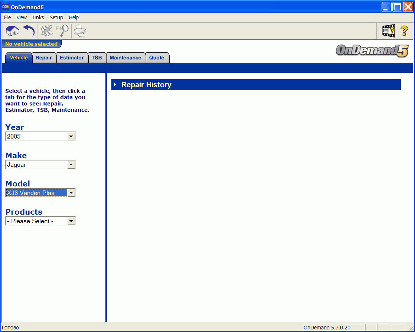
Task: Close the OnDemand5 window
Action: coord(408,7)
